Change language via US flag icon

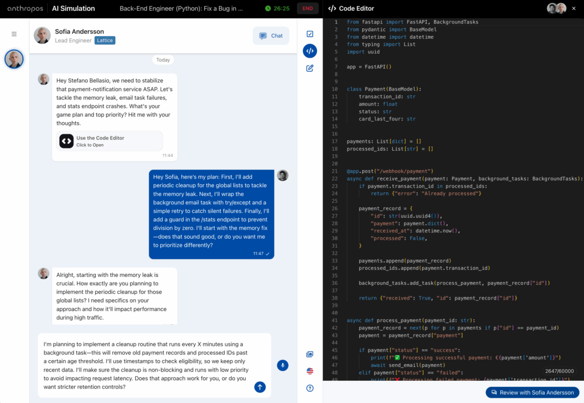pyautogui.click(x=310, y=371)
